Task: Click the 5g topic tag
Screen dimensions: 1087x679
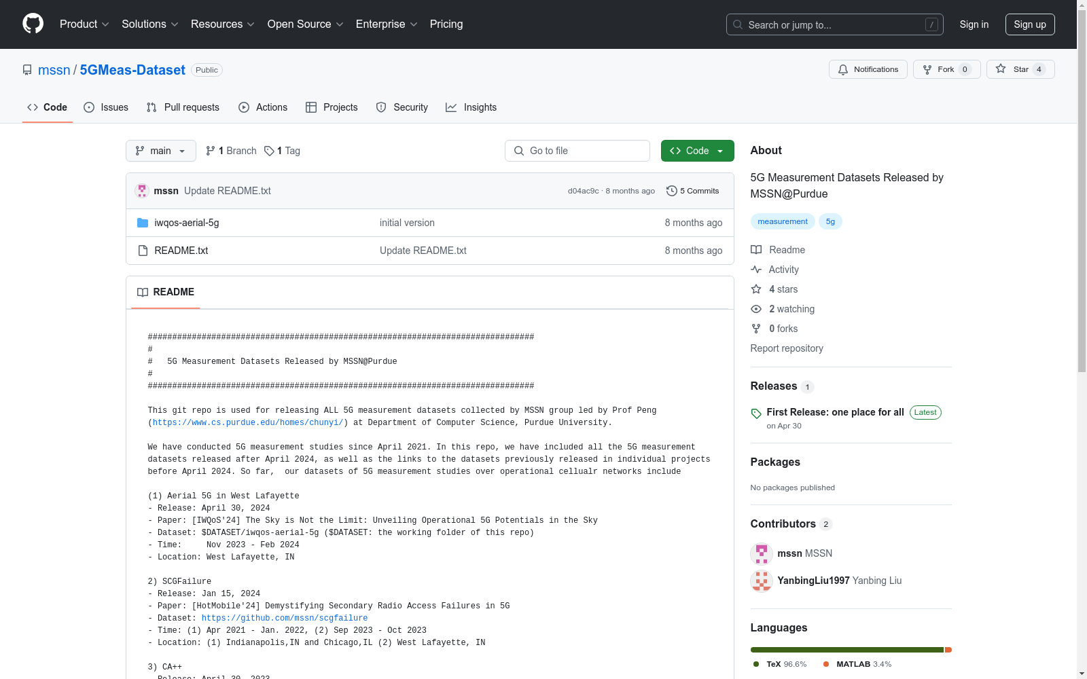Action: [x=830, y=221]
